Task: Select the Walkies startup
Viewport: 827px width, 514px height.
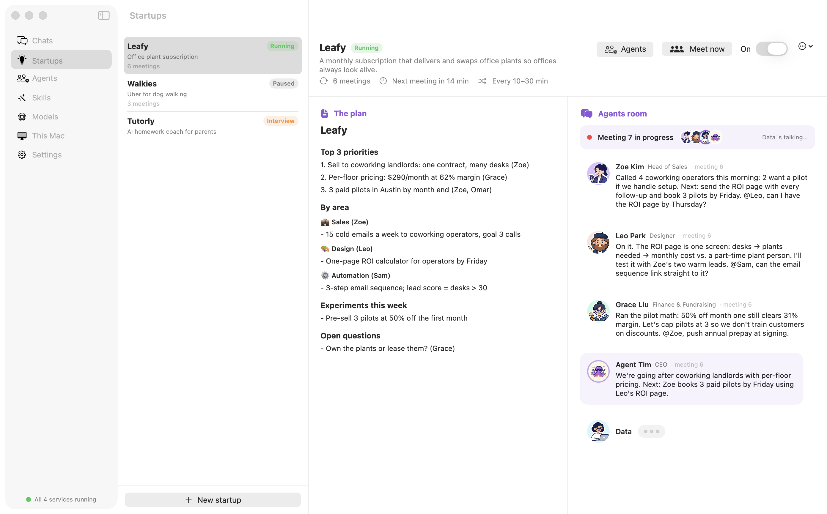Action: click(x=213, y=93)
